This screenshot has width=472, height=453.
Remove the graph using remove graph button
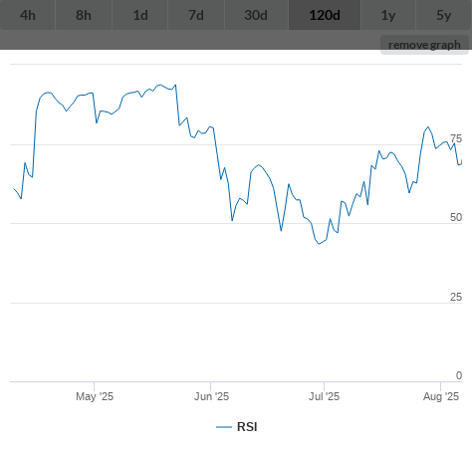pos(424,45)
